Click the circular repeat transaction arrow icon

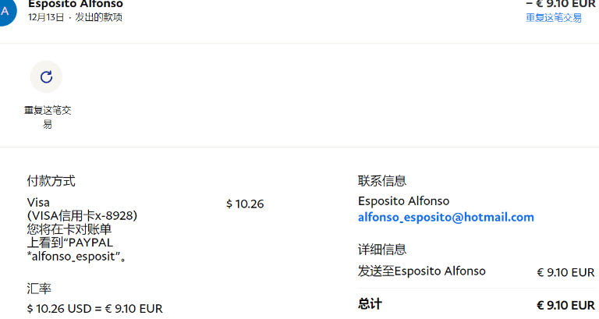[46, 76]
